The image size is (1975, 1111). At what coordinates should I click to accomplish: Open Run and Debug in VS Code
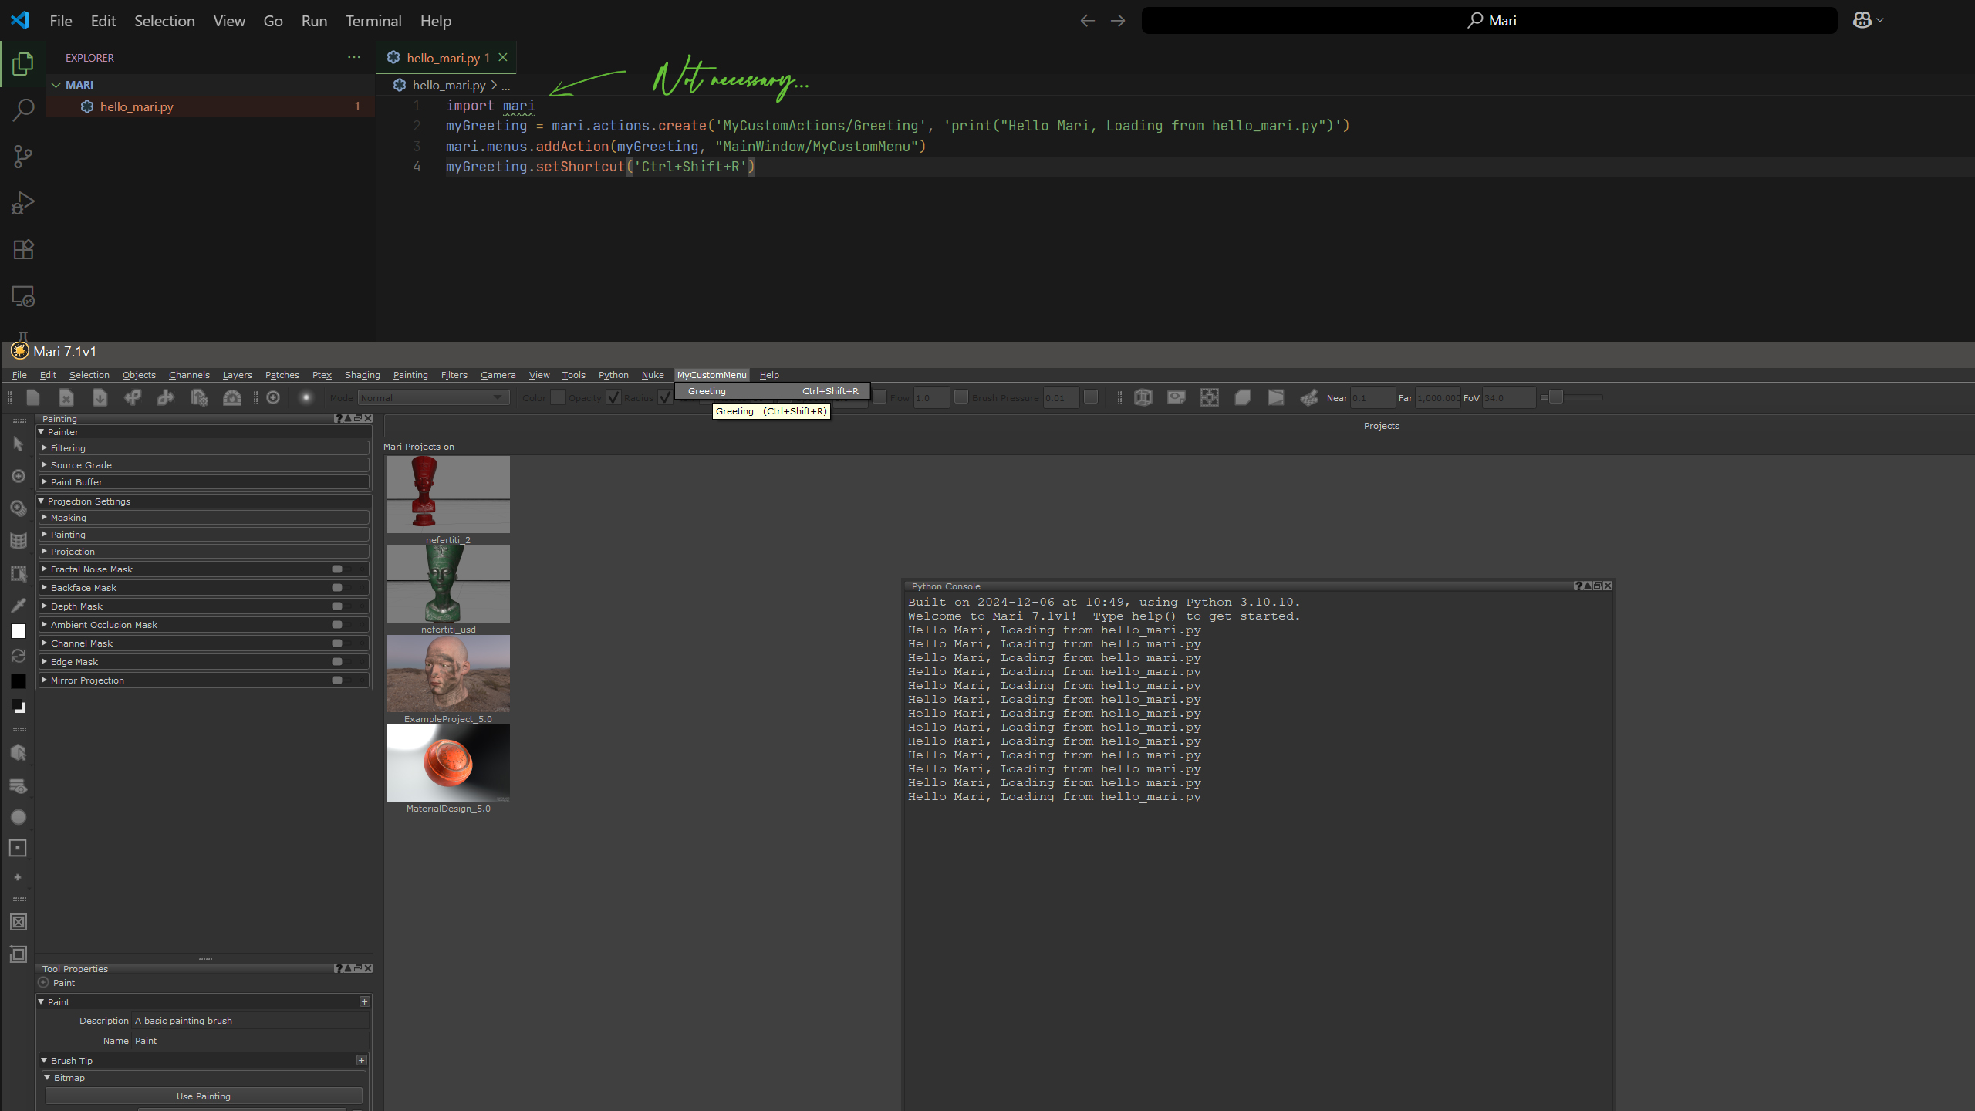coord(23,204)
